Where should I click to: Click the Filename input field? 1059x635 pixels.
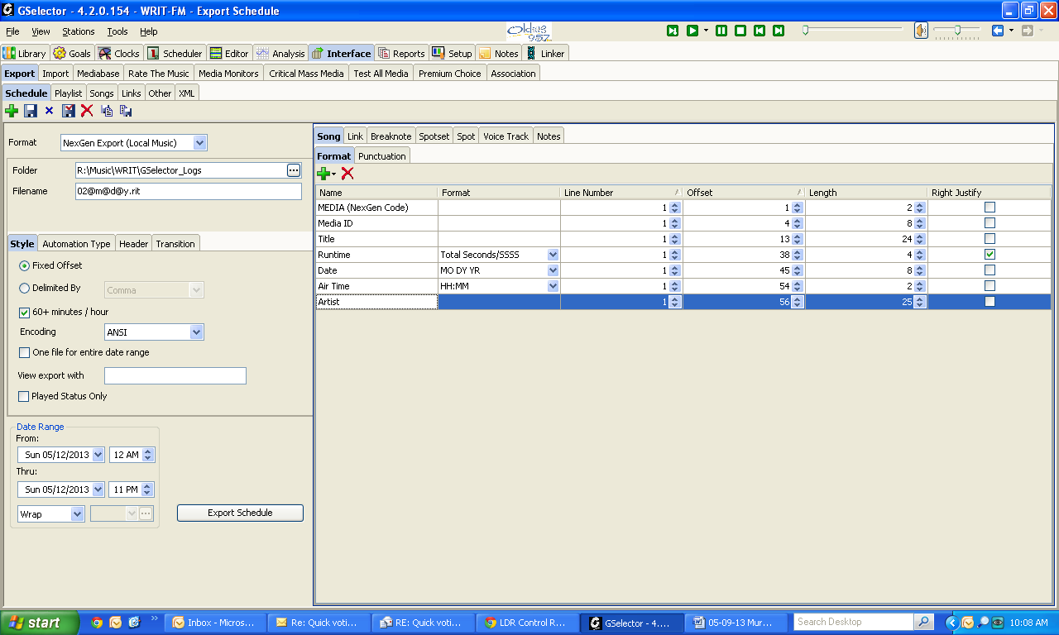click(188, 191)
